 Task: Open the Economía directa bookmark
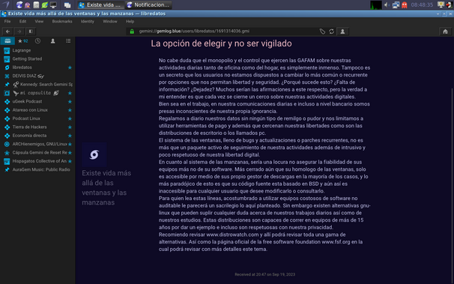(x=37, y=136)
